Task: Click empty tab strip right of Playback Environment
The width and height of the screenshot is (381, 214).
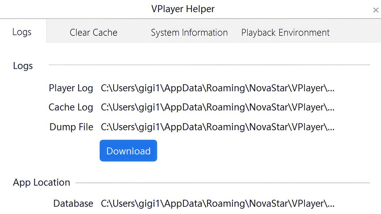Action: click(x=356, y=33)
